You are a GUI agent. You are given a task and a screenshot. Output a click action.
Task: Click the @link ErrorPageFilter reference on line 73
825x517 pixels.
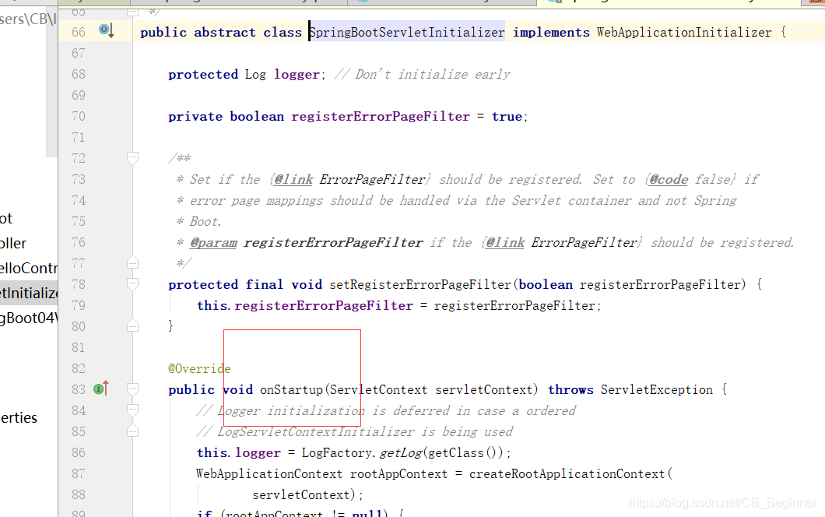[x=350, y=180]
